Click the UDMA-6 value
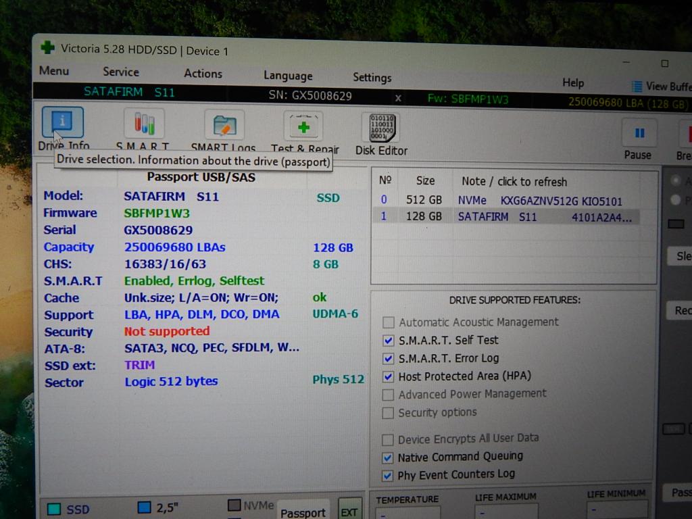 (335, 314)
